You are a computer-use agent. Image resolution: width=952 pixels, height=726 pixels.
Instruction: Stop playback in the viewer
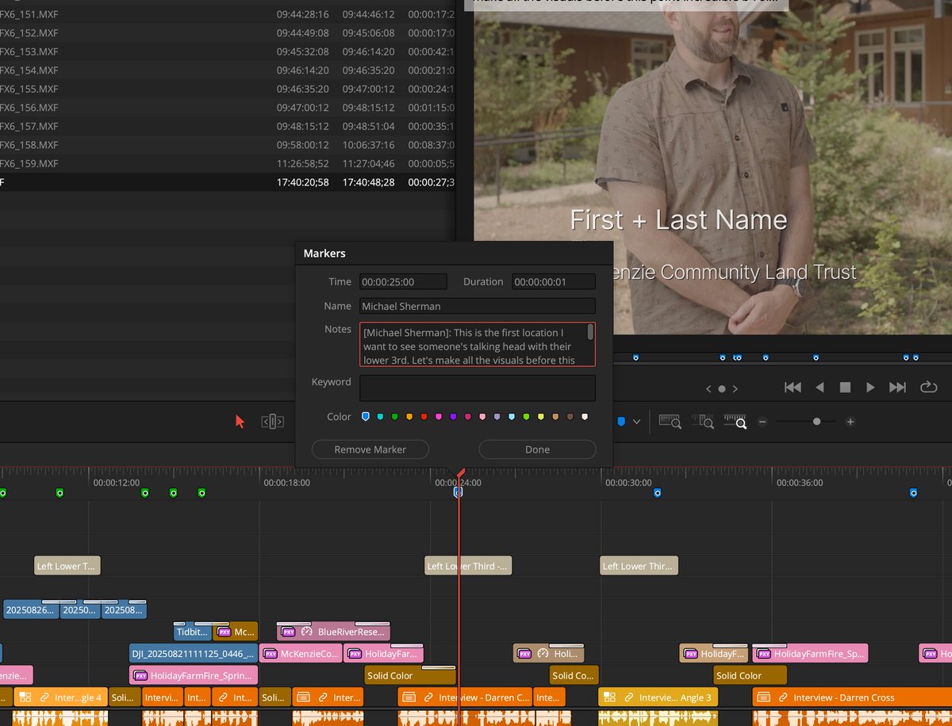pos(846,387)
